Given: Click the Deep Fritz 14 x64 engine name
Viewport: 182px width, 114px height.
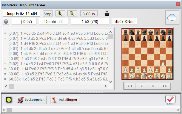Looking at the screenshot, I should [x=21, y=13].
